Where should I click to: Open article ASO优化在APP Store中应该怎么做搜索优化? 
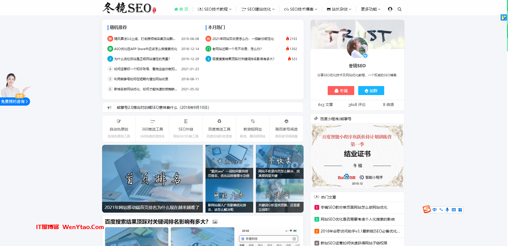146,49
